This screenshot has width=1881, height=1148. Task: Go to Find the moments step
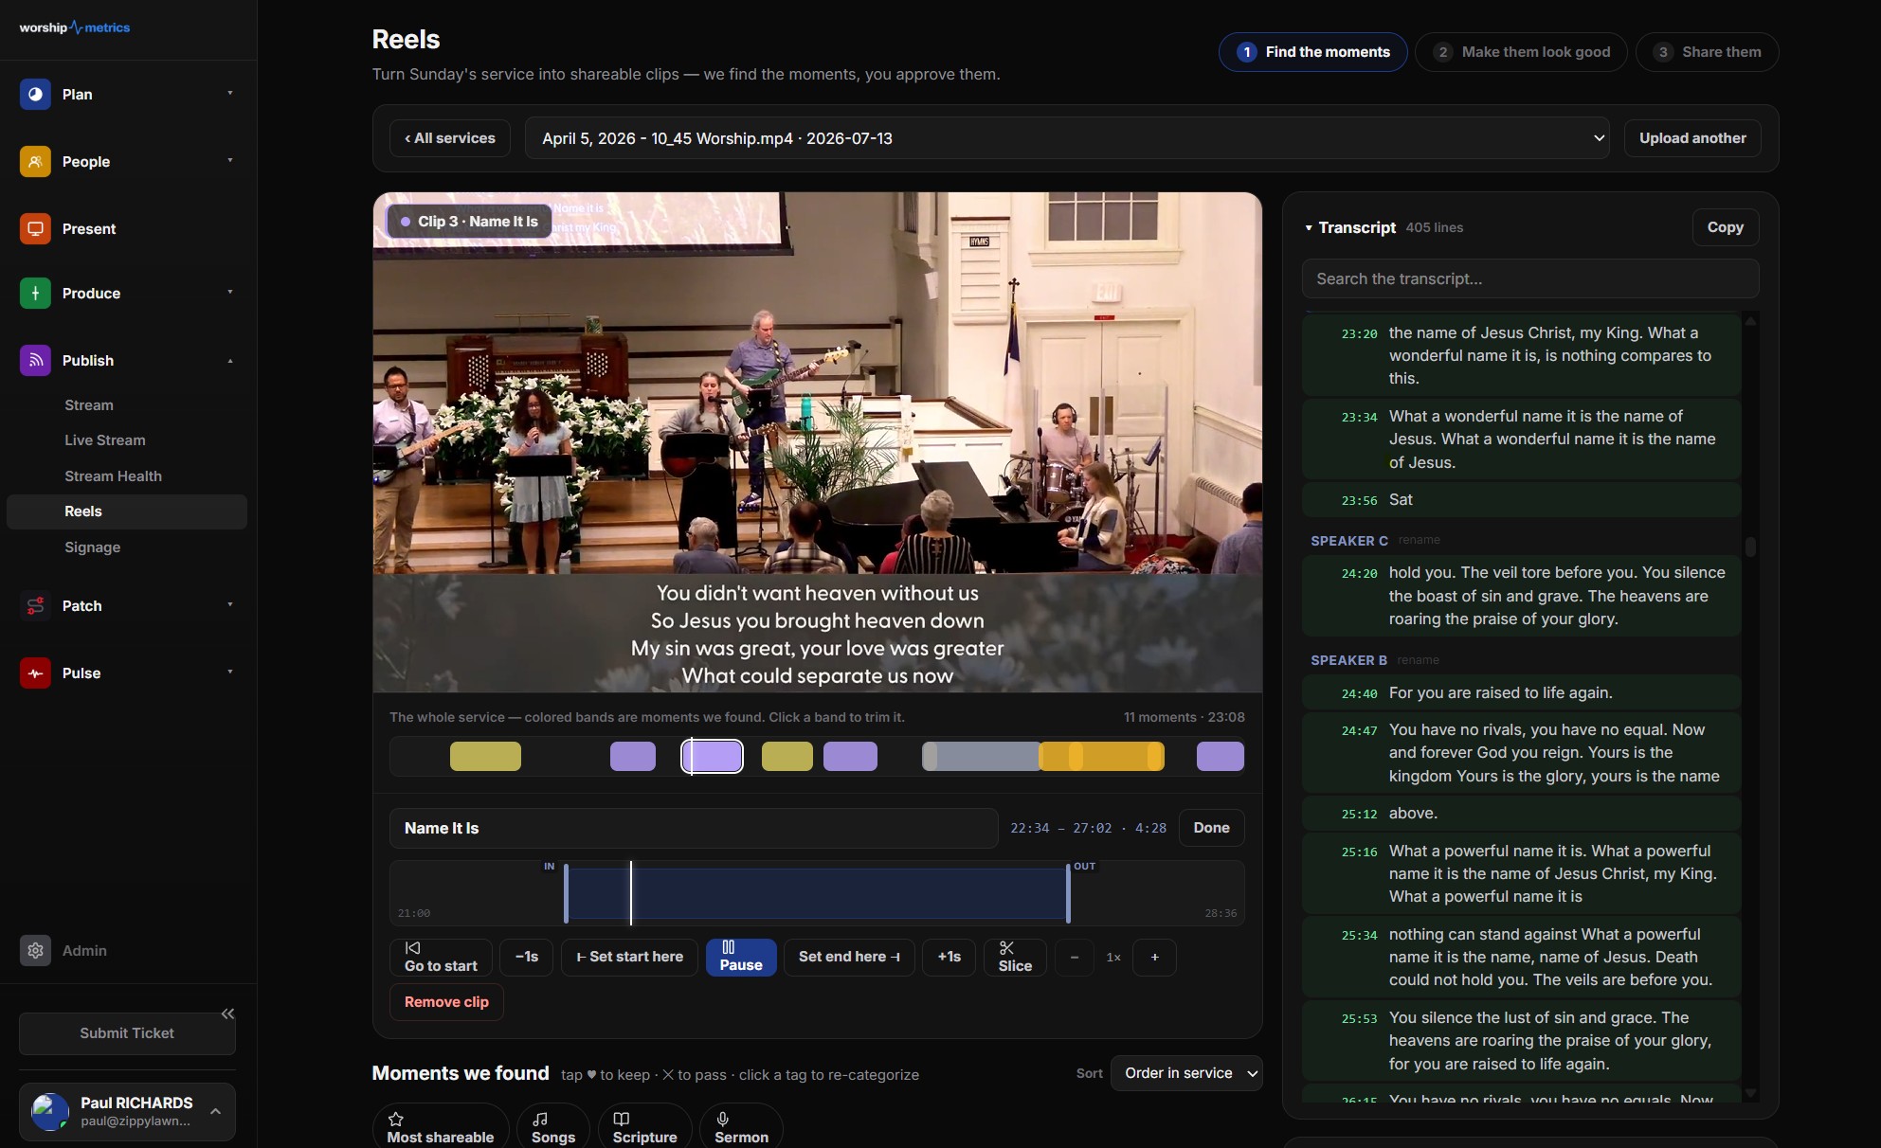(x=1312, y=52)
